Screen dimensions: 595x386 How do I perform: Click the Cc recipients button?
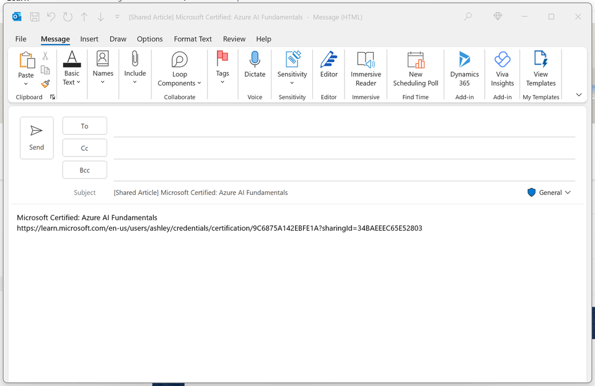coord(85,148)
